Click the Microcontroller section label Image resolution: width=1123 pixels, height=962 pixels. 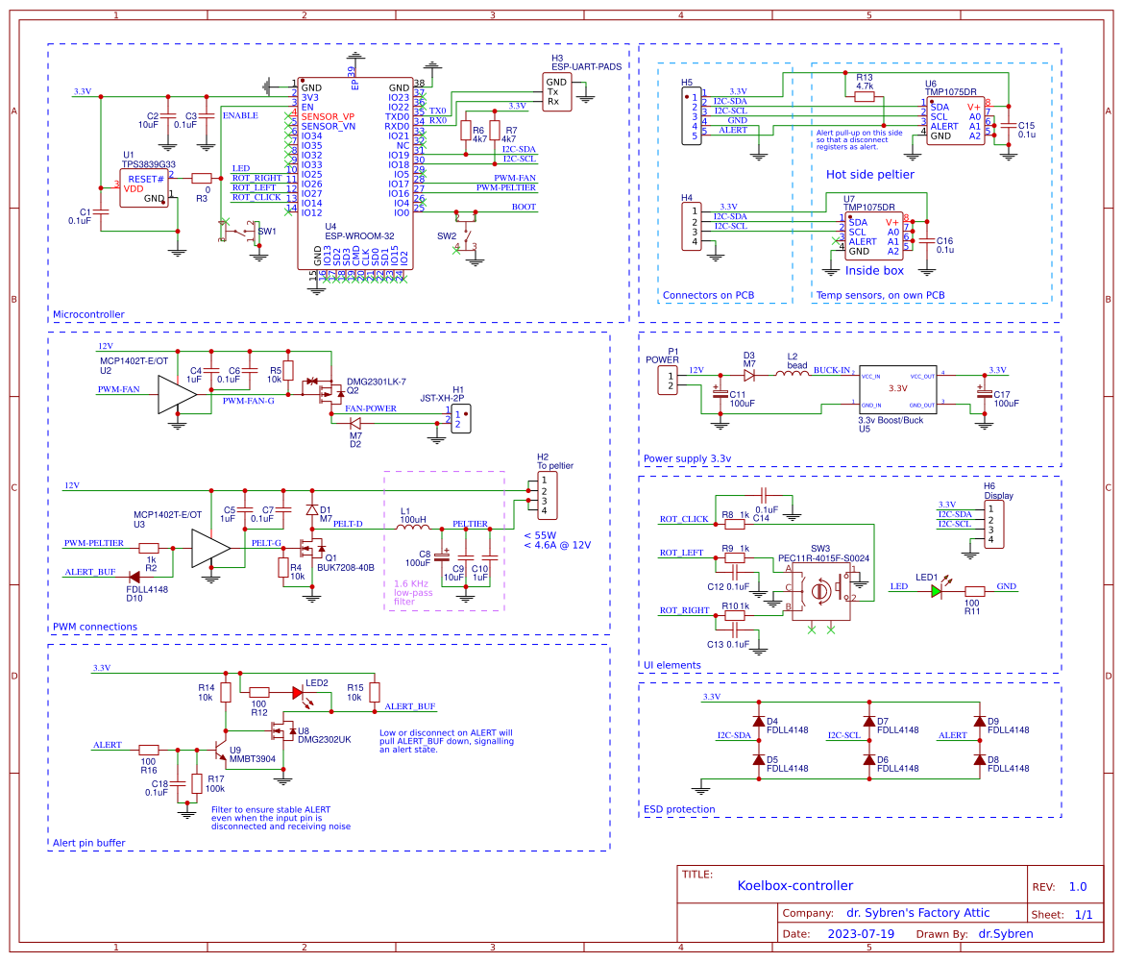pos(88,314)
